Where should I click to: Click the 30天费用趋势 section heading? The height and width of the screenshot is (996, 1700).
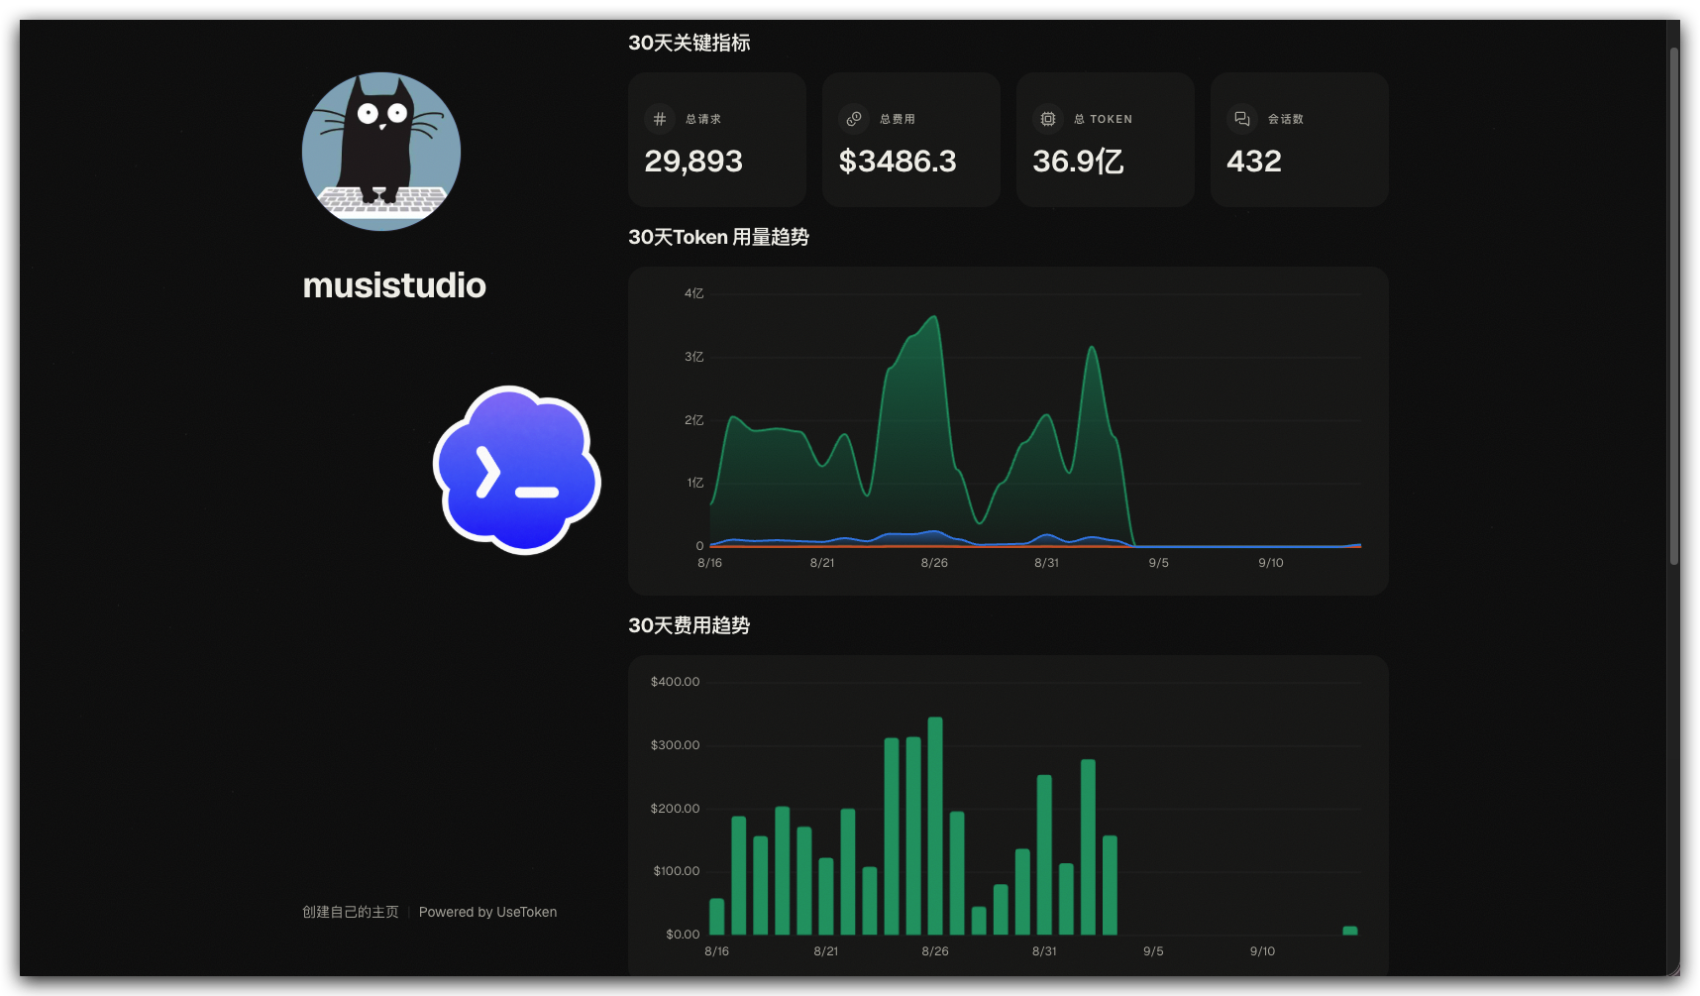[689, 625]
